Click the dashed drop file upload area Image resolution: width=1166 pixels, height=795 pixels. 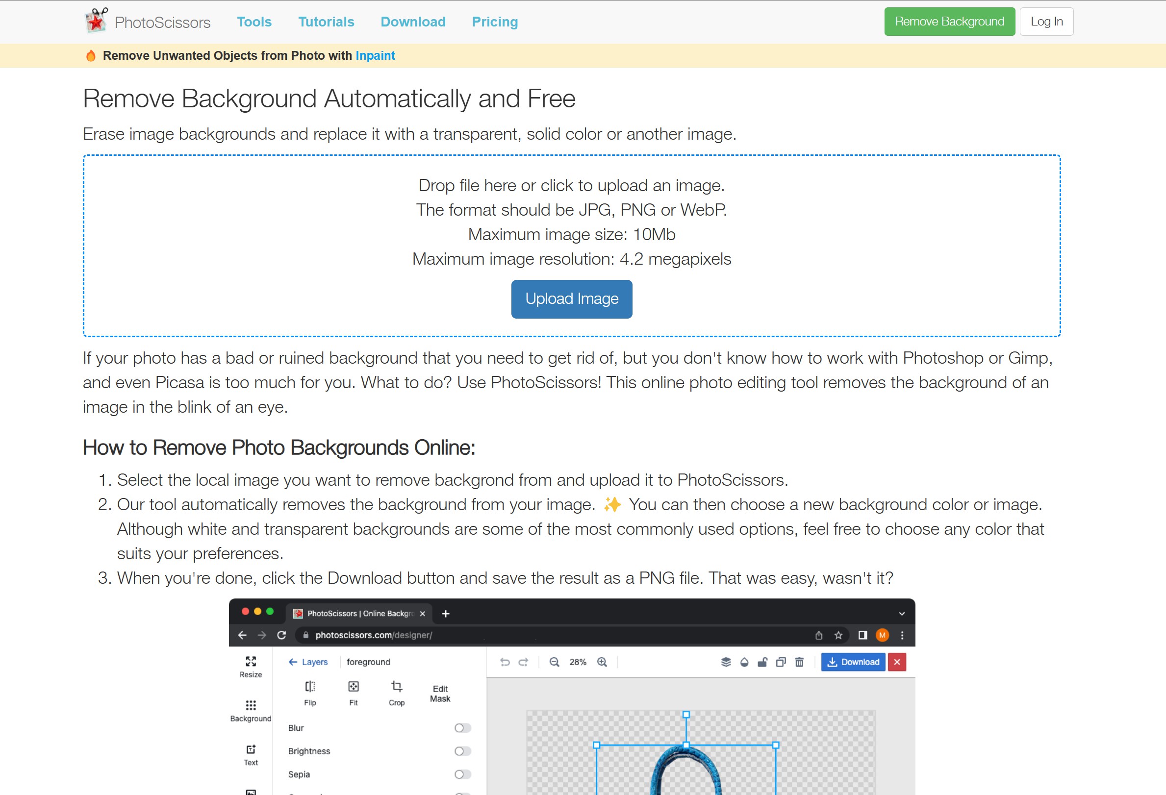click(x=571, y=246)
